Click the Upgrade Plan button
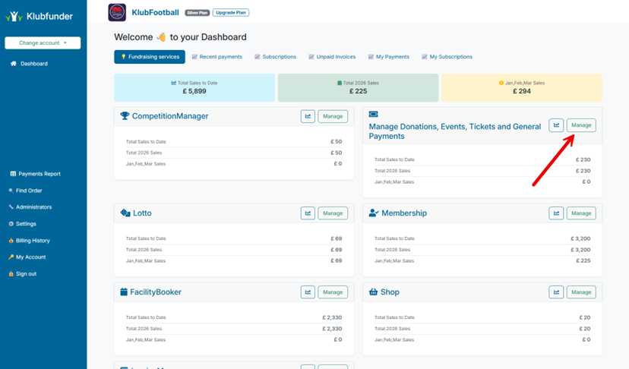Image resolution: width=629 pixels, height=369 pixels. (x=231, y=13)
